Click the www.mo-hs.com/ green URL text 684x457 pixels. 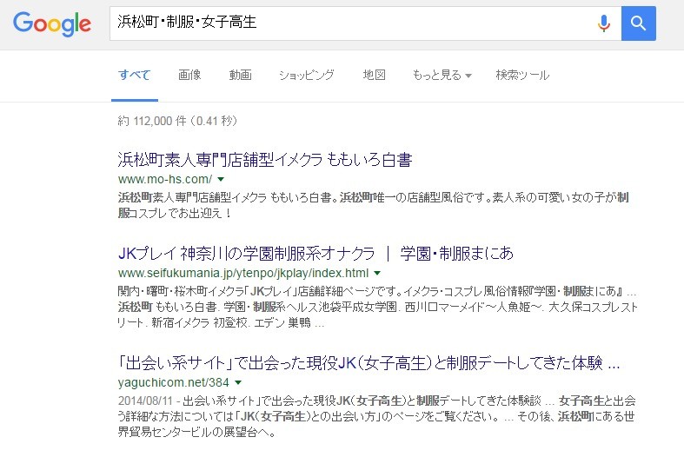click(x=165, y=179)
